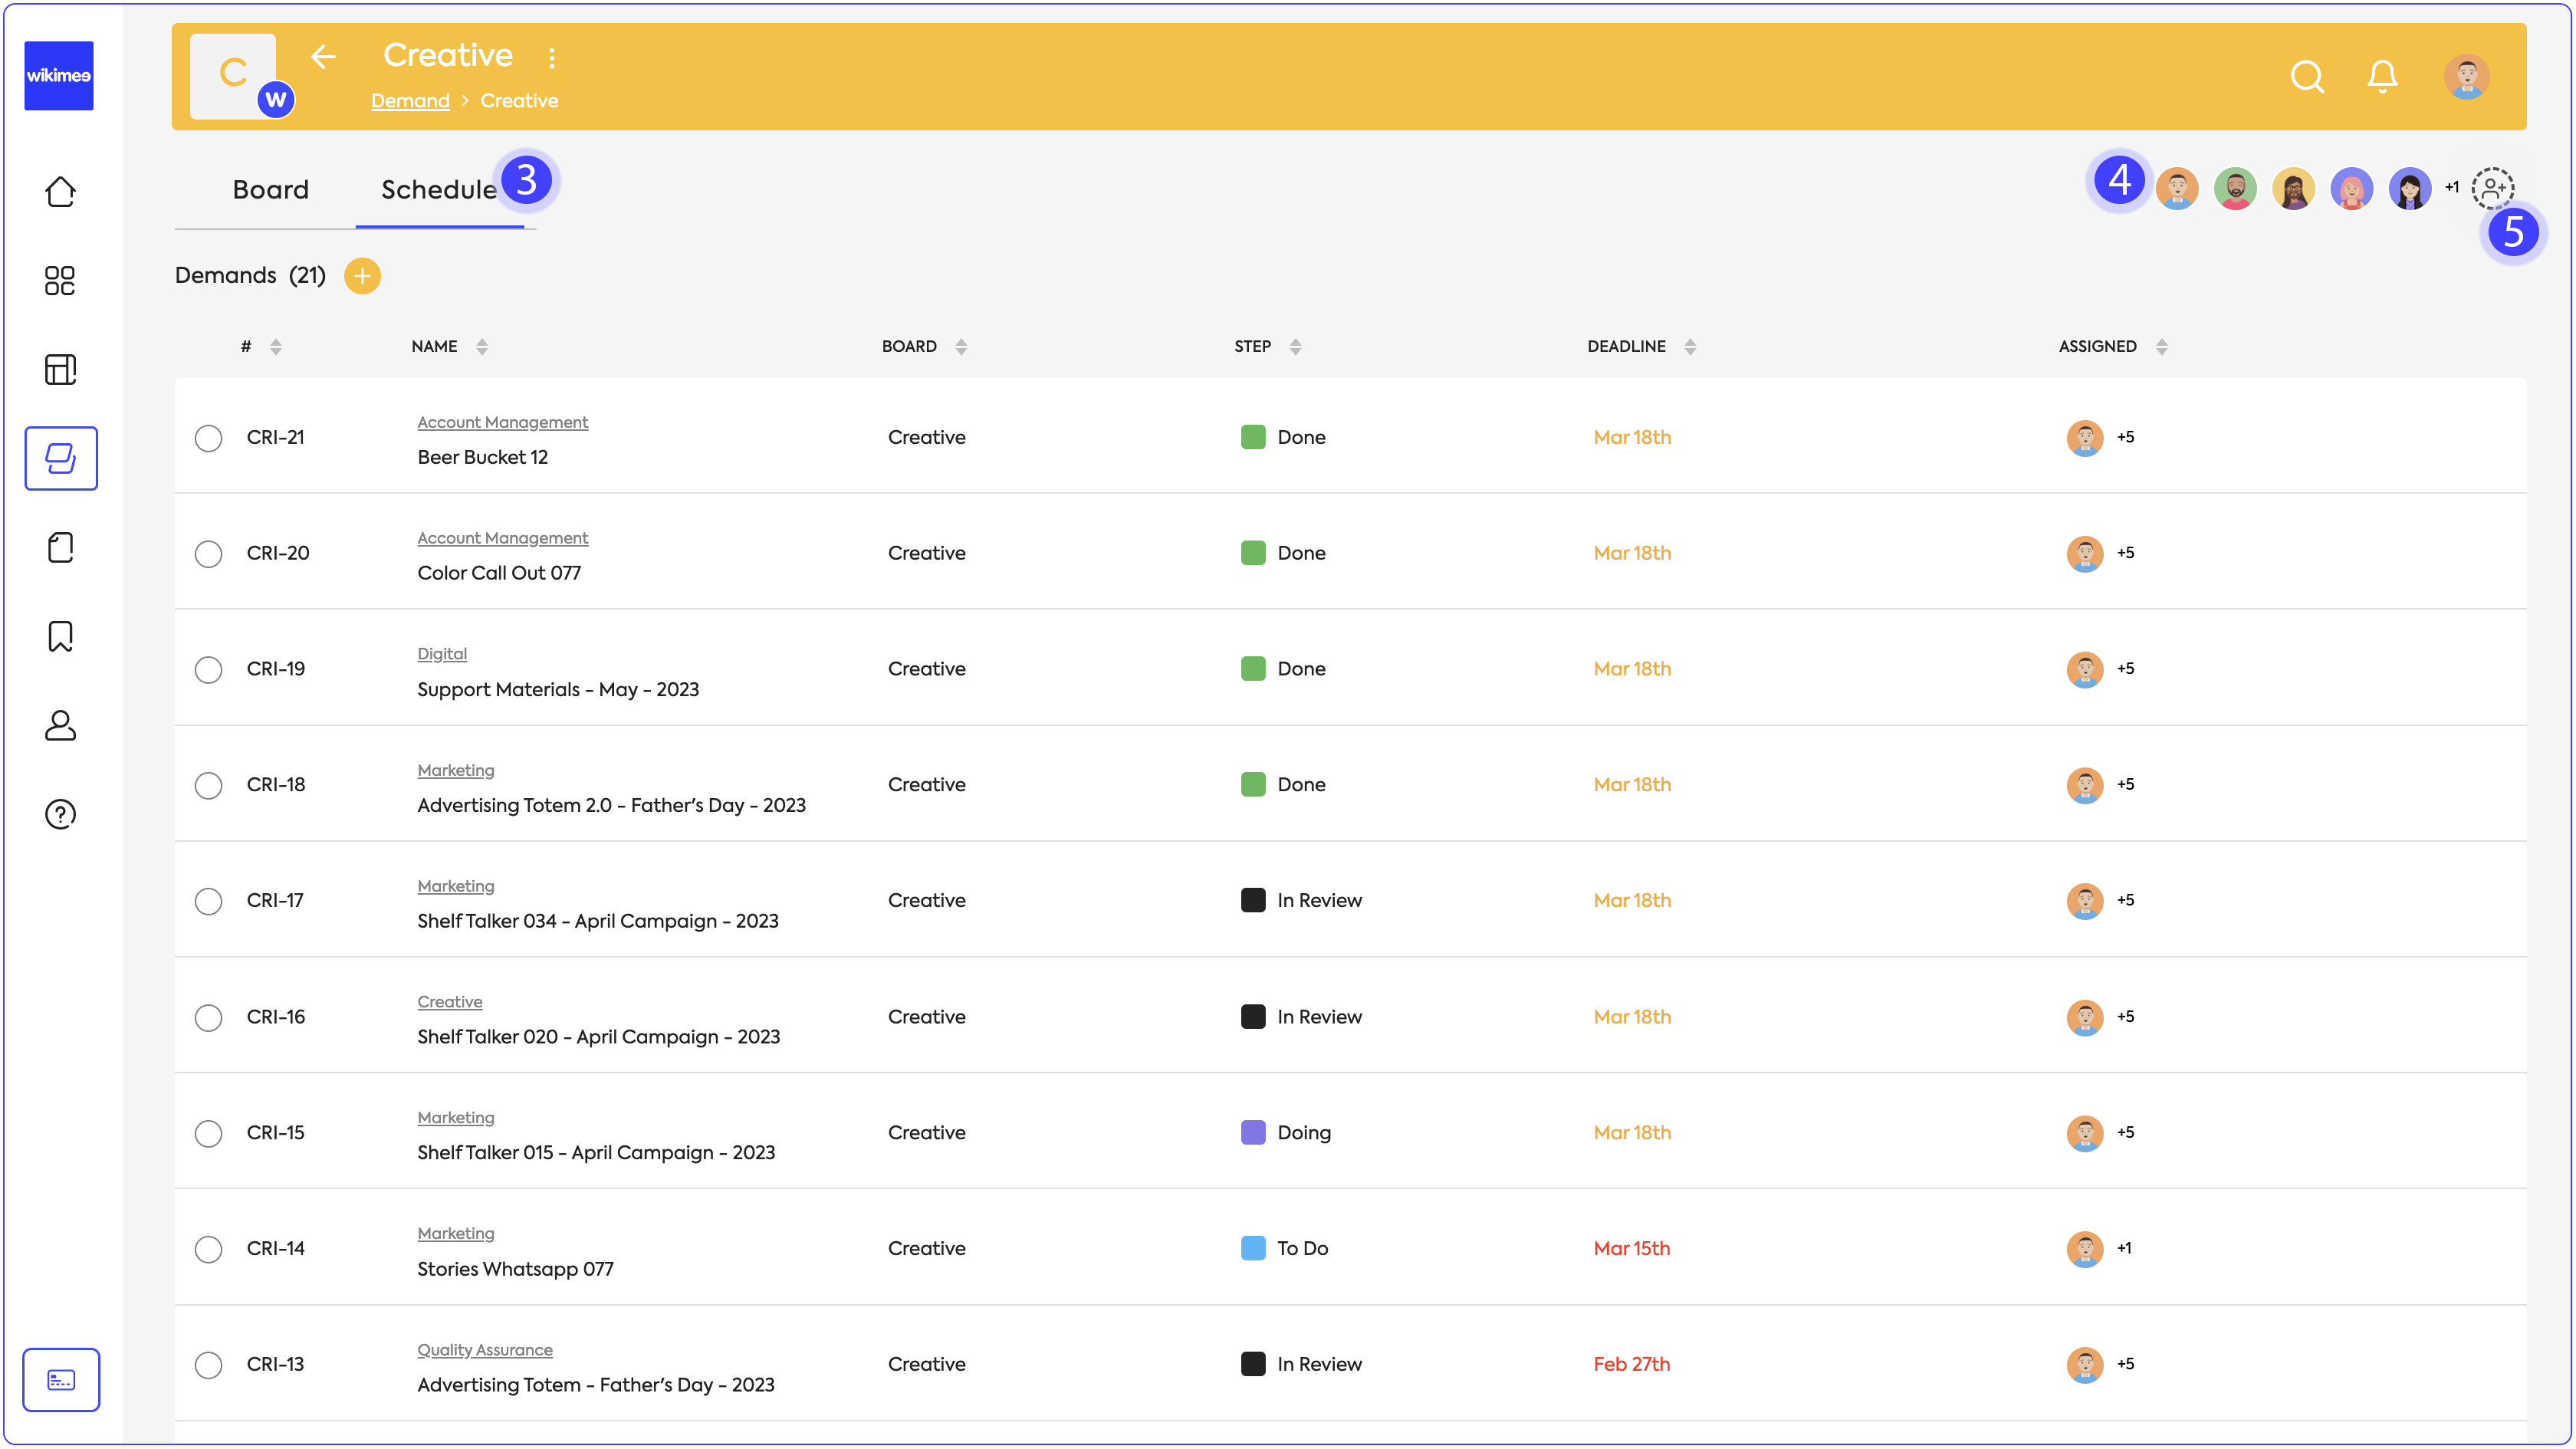Open the help question mark icon
2576x1449 pixels.
60,814
